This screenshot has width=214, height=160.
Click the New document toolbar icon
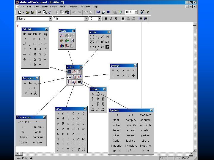(20, 12)
